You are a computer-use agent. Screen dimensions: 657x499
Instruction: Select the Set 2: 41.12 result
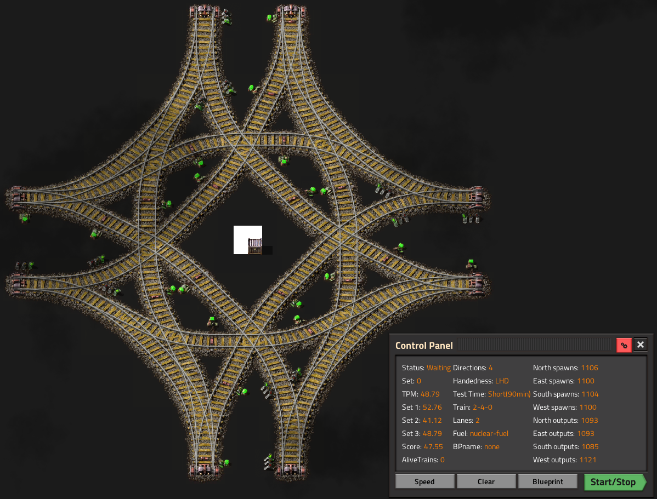pos(422,420)
